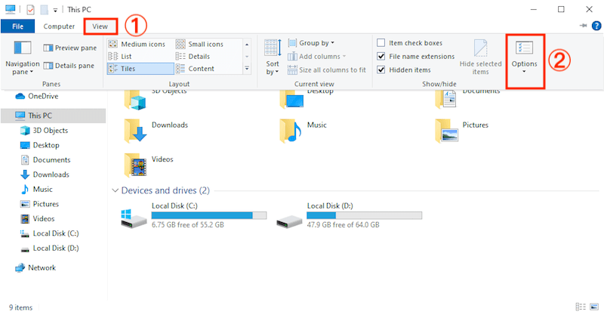Click the D: drive capacity bar
The width and height of the screenshot is (604, 315).
pos(365,215)
